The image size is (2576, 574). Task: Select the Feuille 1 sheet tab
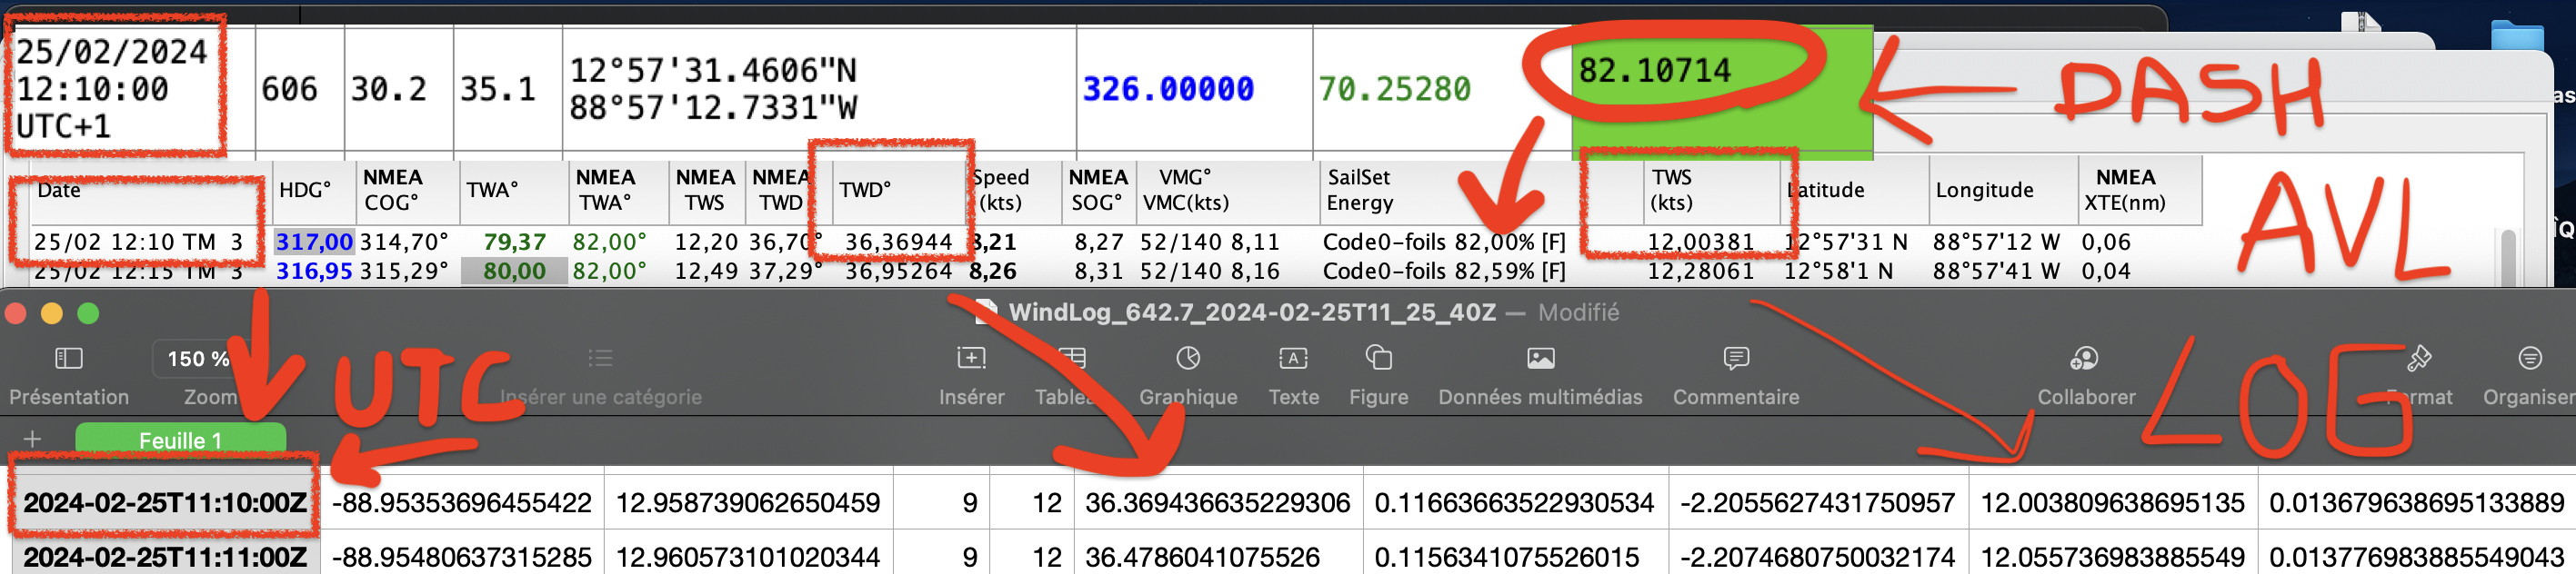coord(181,440)
